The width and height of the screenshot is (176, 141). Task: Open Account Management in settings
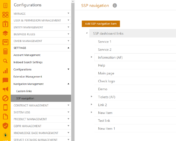tap(27, 55)
